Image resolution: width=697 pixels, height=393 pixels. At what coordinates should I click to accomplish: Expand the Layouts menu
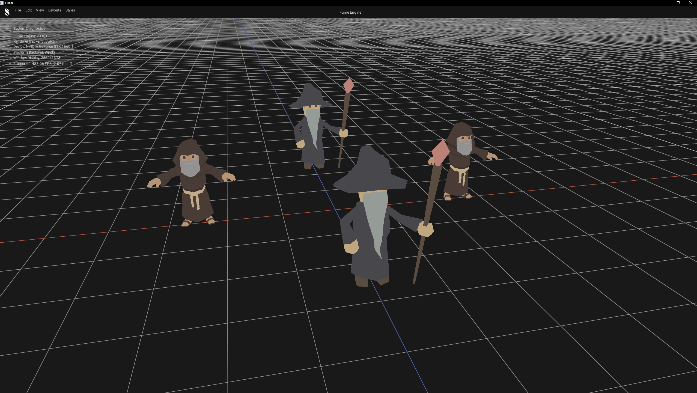click(55, 10)
